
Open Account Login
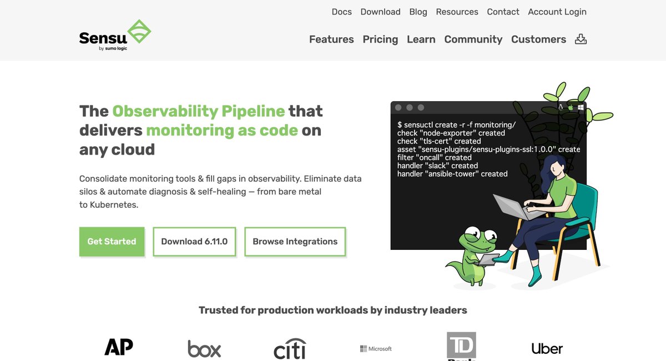click(557, 12)
